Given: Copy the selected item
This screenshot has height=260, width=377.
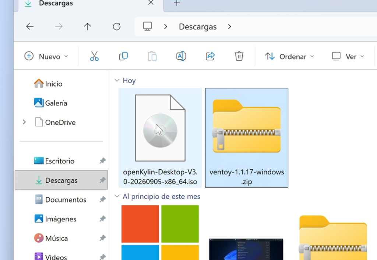Looking at the screenshot, I should 123,56.
